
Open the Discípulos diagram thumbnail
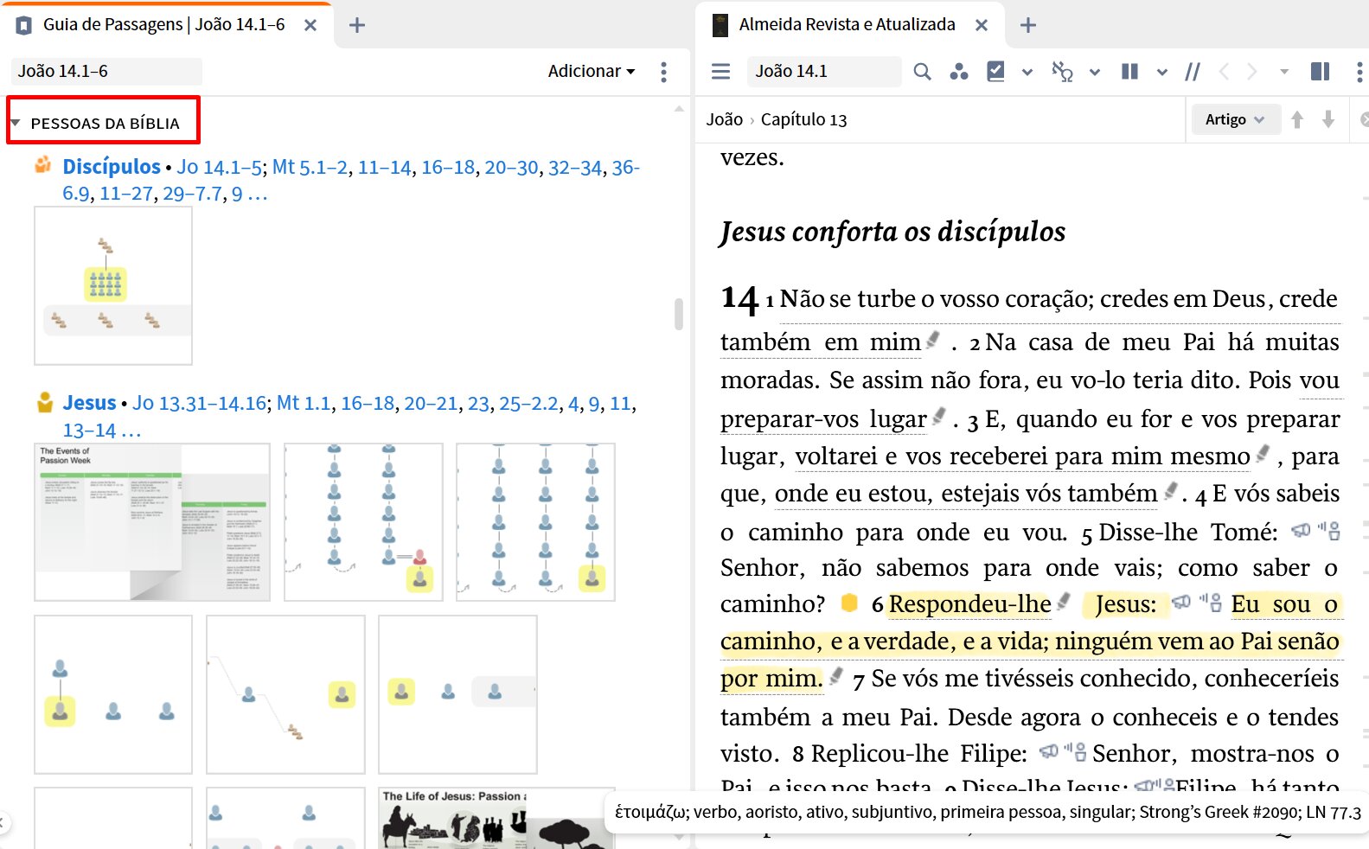(113, 285)
